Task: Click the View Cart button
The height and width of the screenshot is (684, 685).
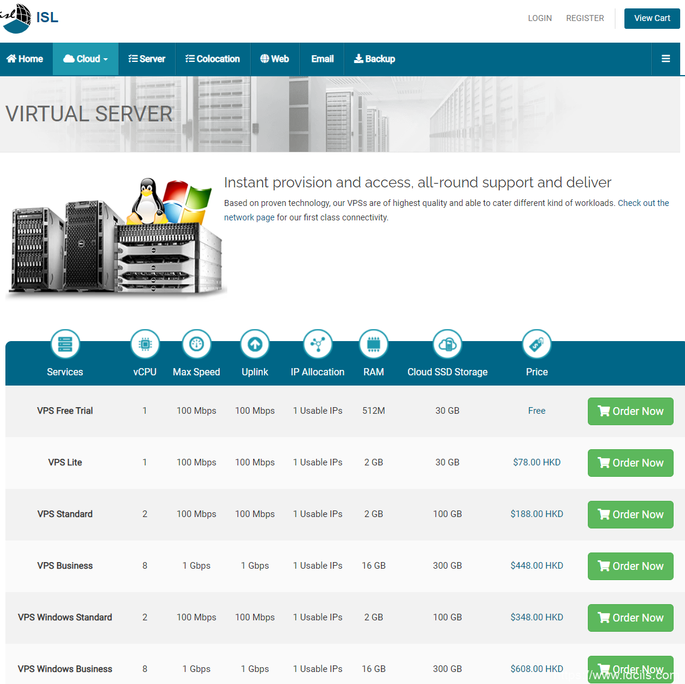Action: [x=652, y=19]
